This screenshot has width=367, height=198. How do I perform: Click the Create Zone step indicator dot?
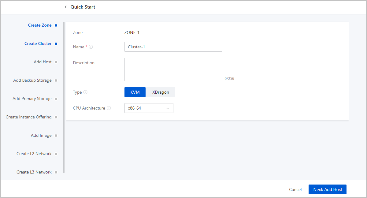click(x=56, y=25)
